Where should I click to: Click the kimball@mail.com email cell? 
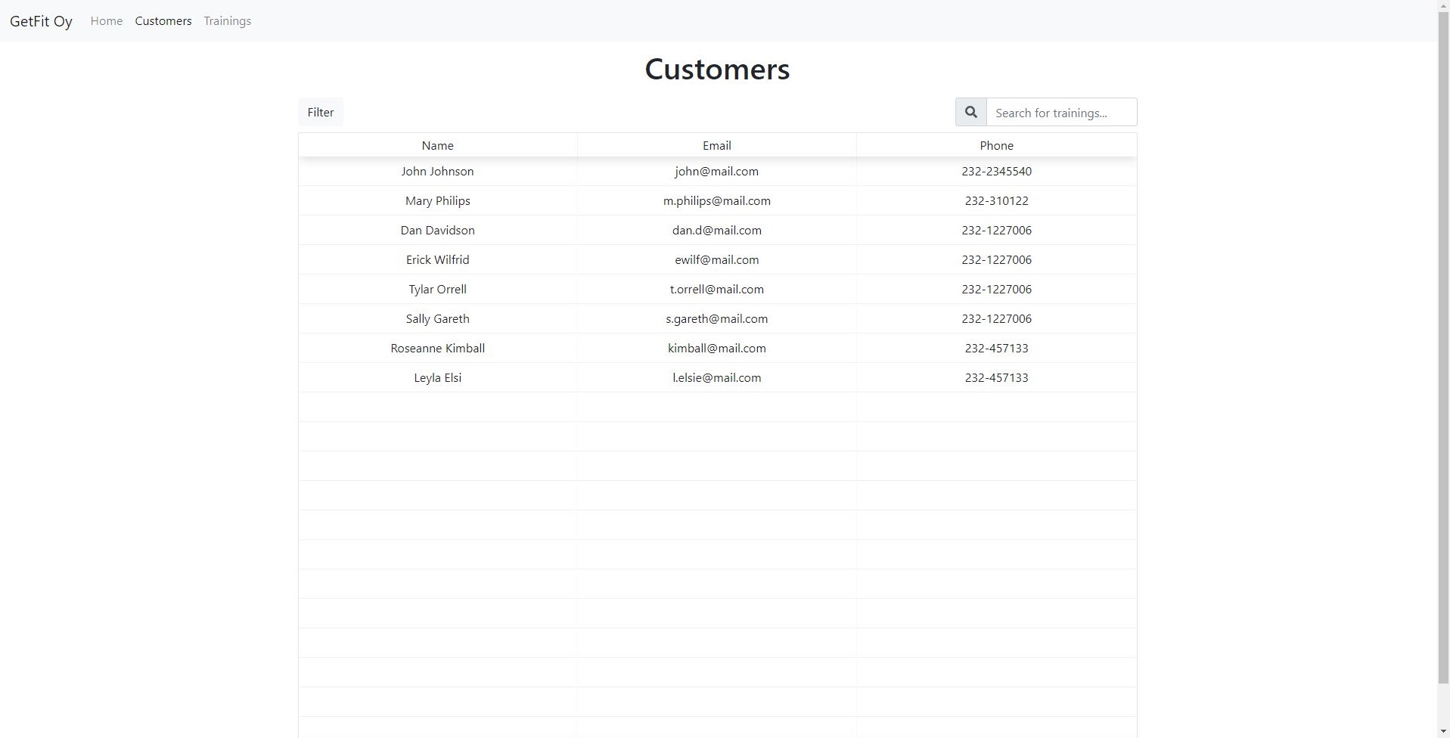(717, 349)
